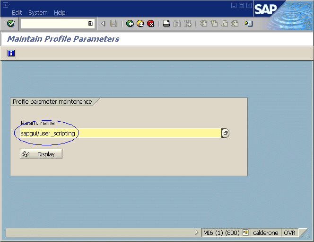This screenshot has width=314, height=242.
Task: Click the Find binoculars icon
Action: (x=177, y=24)
